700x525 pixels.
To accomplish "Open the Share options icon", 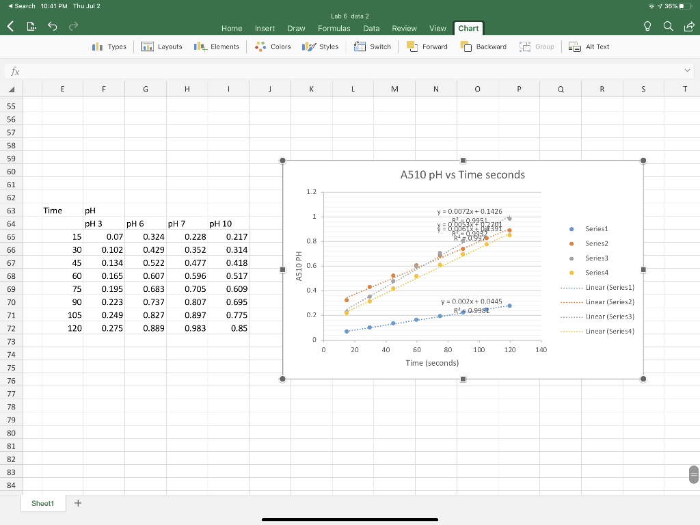I will 690,26.
